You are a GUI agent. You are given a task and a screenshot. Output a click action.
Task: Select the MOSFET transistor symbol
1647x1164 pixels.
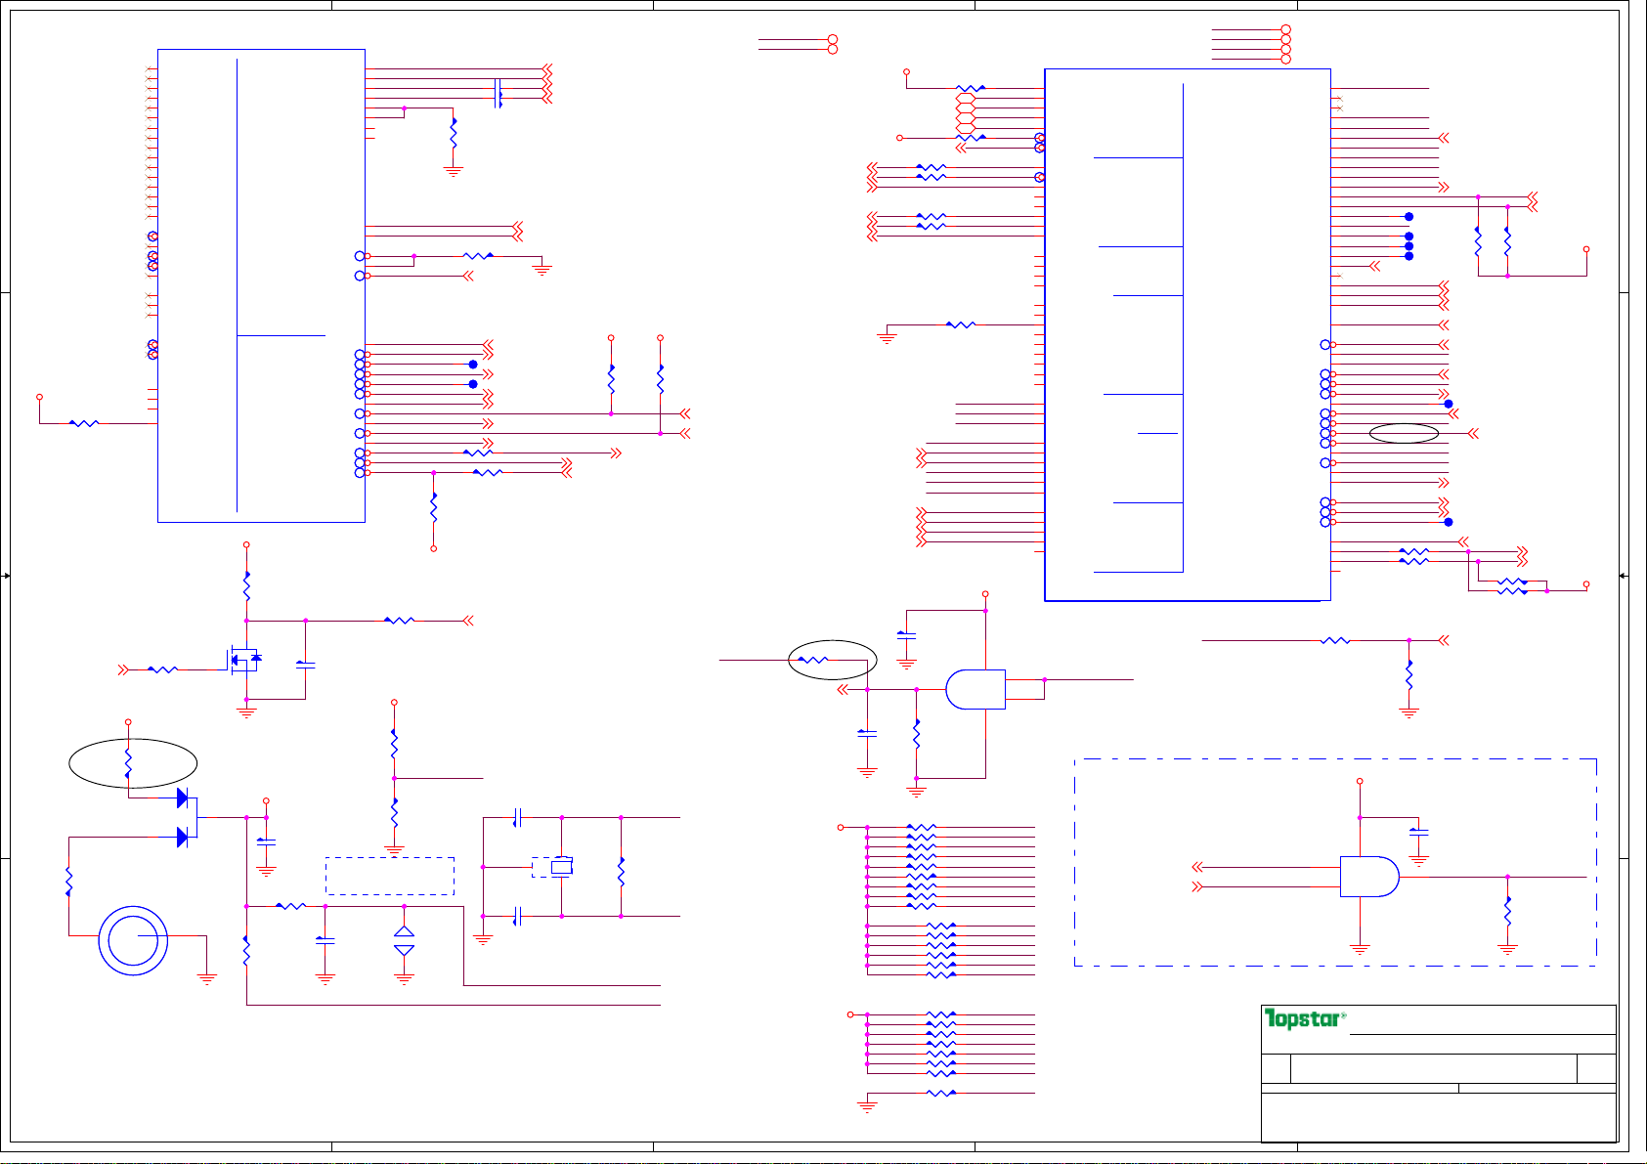[243, 660]
